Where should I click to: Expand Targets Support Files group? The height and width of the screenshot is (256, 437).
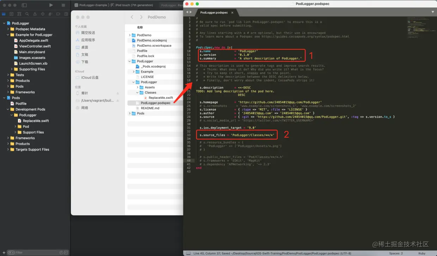coord(8,150)
